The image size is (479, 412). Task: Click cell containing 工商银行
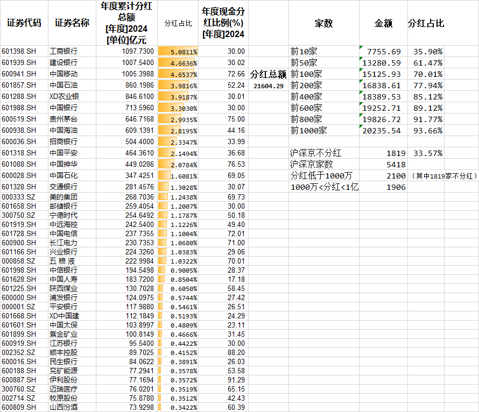[x=64, y=52]
